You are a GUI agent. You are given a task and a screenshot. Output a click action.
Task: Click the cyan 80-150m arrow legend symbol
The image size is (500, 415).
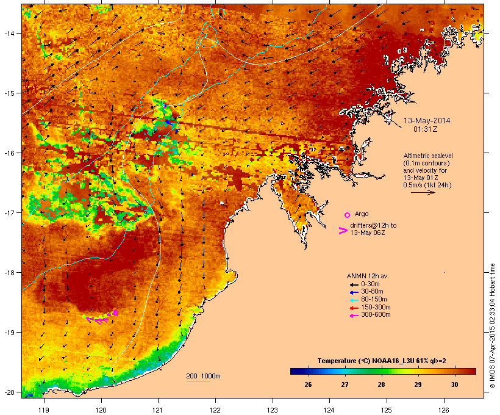[x=354, y=300]
